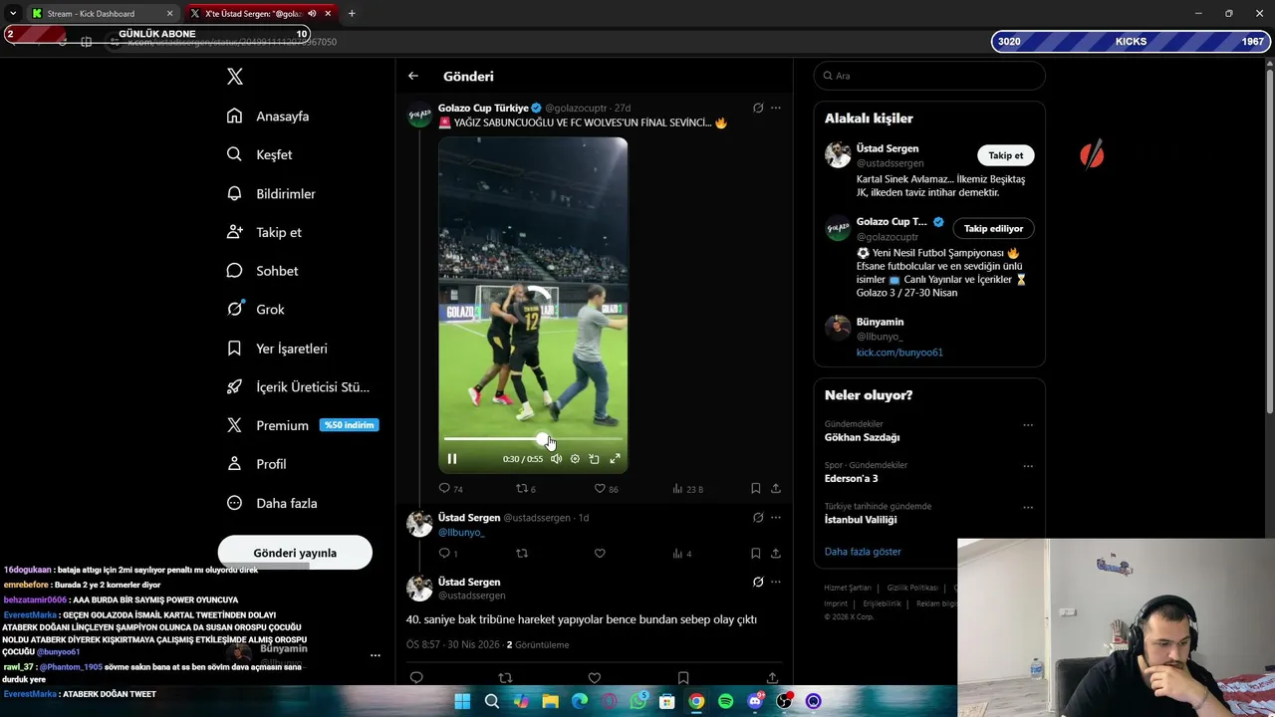Viewport: 1275px width, 717px height.
Task: Go back with Gönderi arrow
Action: click(413, 76)
